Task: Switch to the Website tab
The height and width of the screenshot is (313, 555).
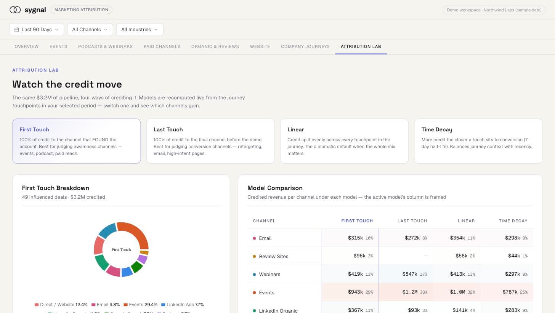Action: tap(260, 46)
